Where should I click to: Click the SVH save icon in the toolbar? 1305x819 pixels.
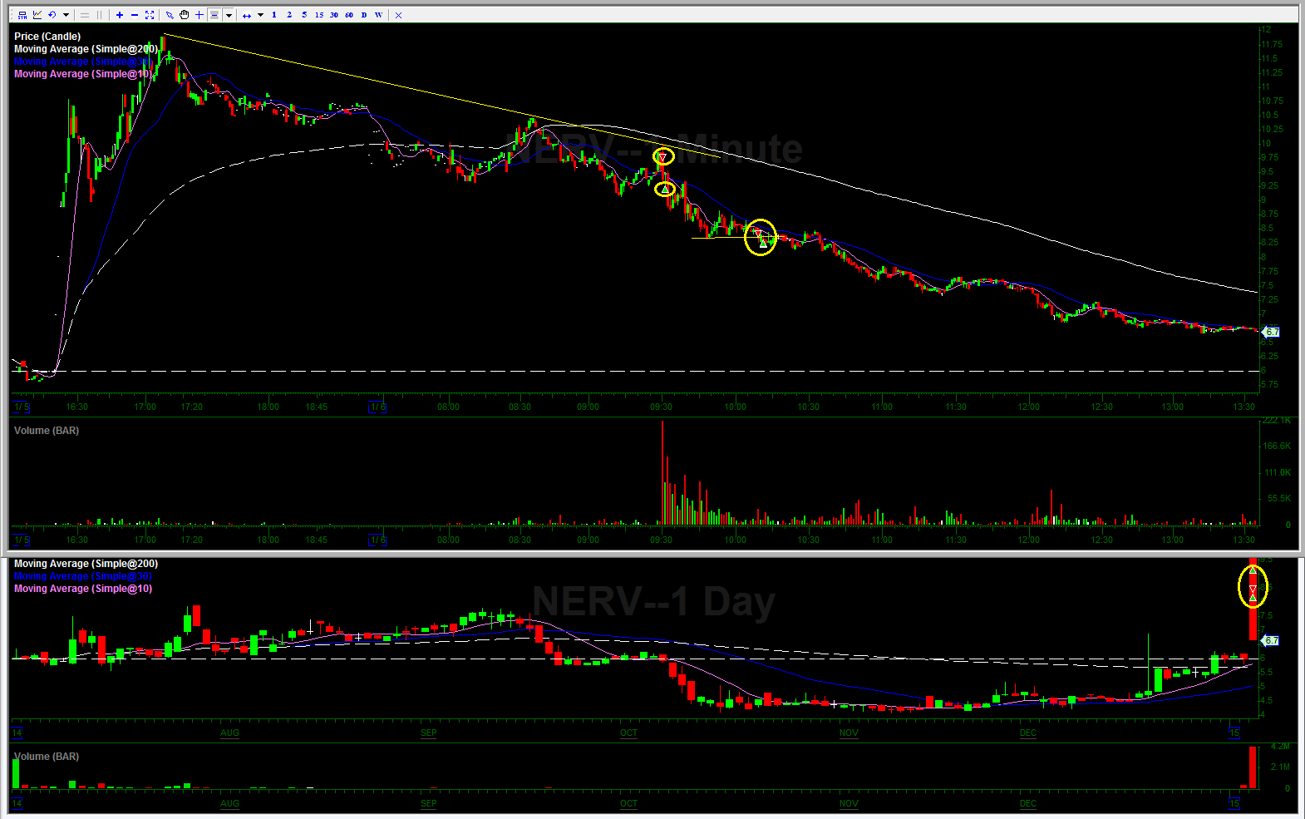(22, 15)
